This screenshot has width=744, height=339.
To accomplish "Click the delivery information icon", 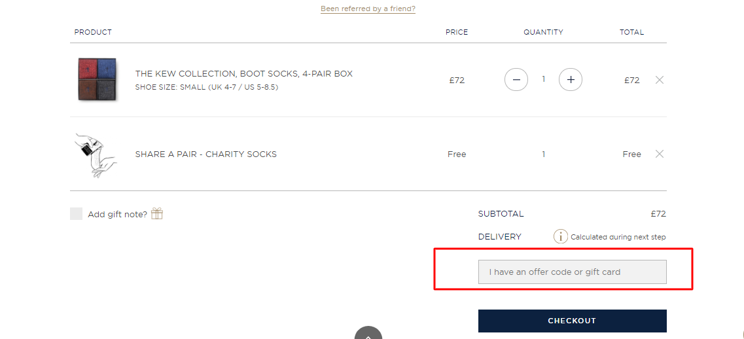I will point(560,236).
